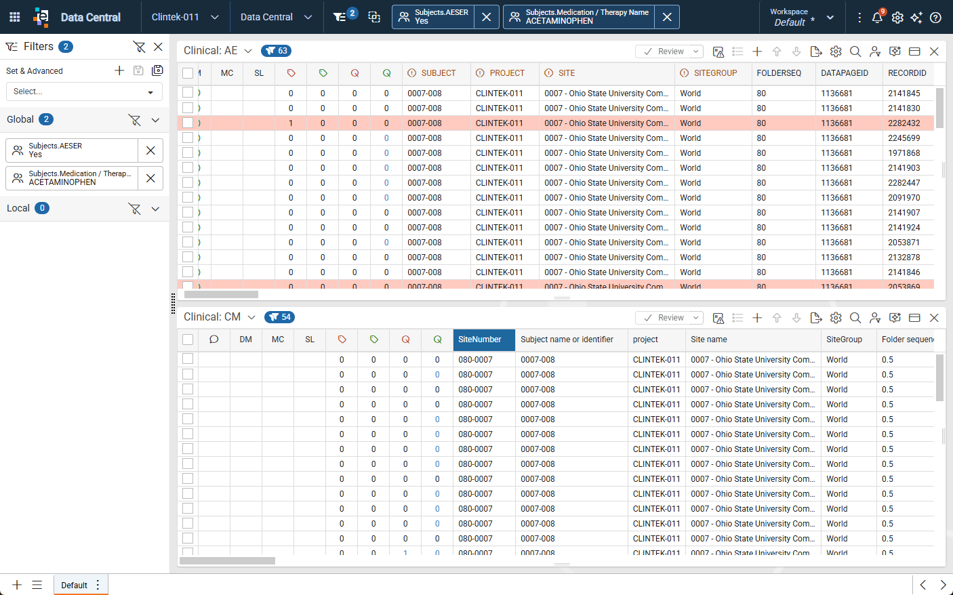Click the comment column icon in Clinical: CM
The image size is (953, 595).
tap(214, 340)
